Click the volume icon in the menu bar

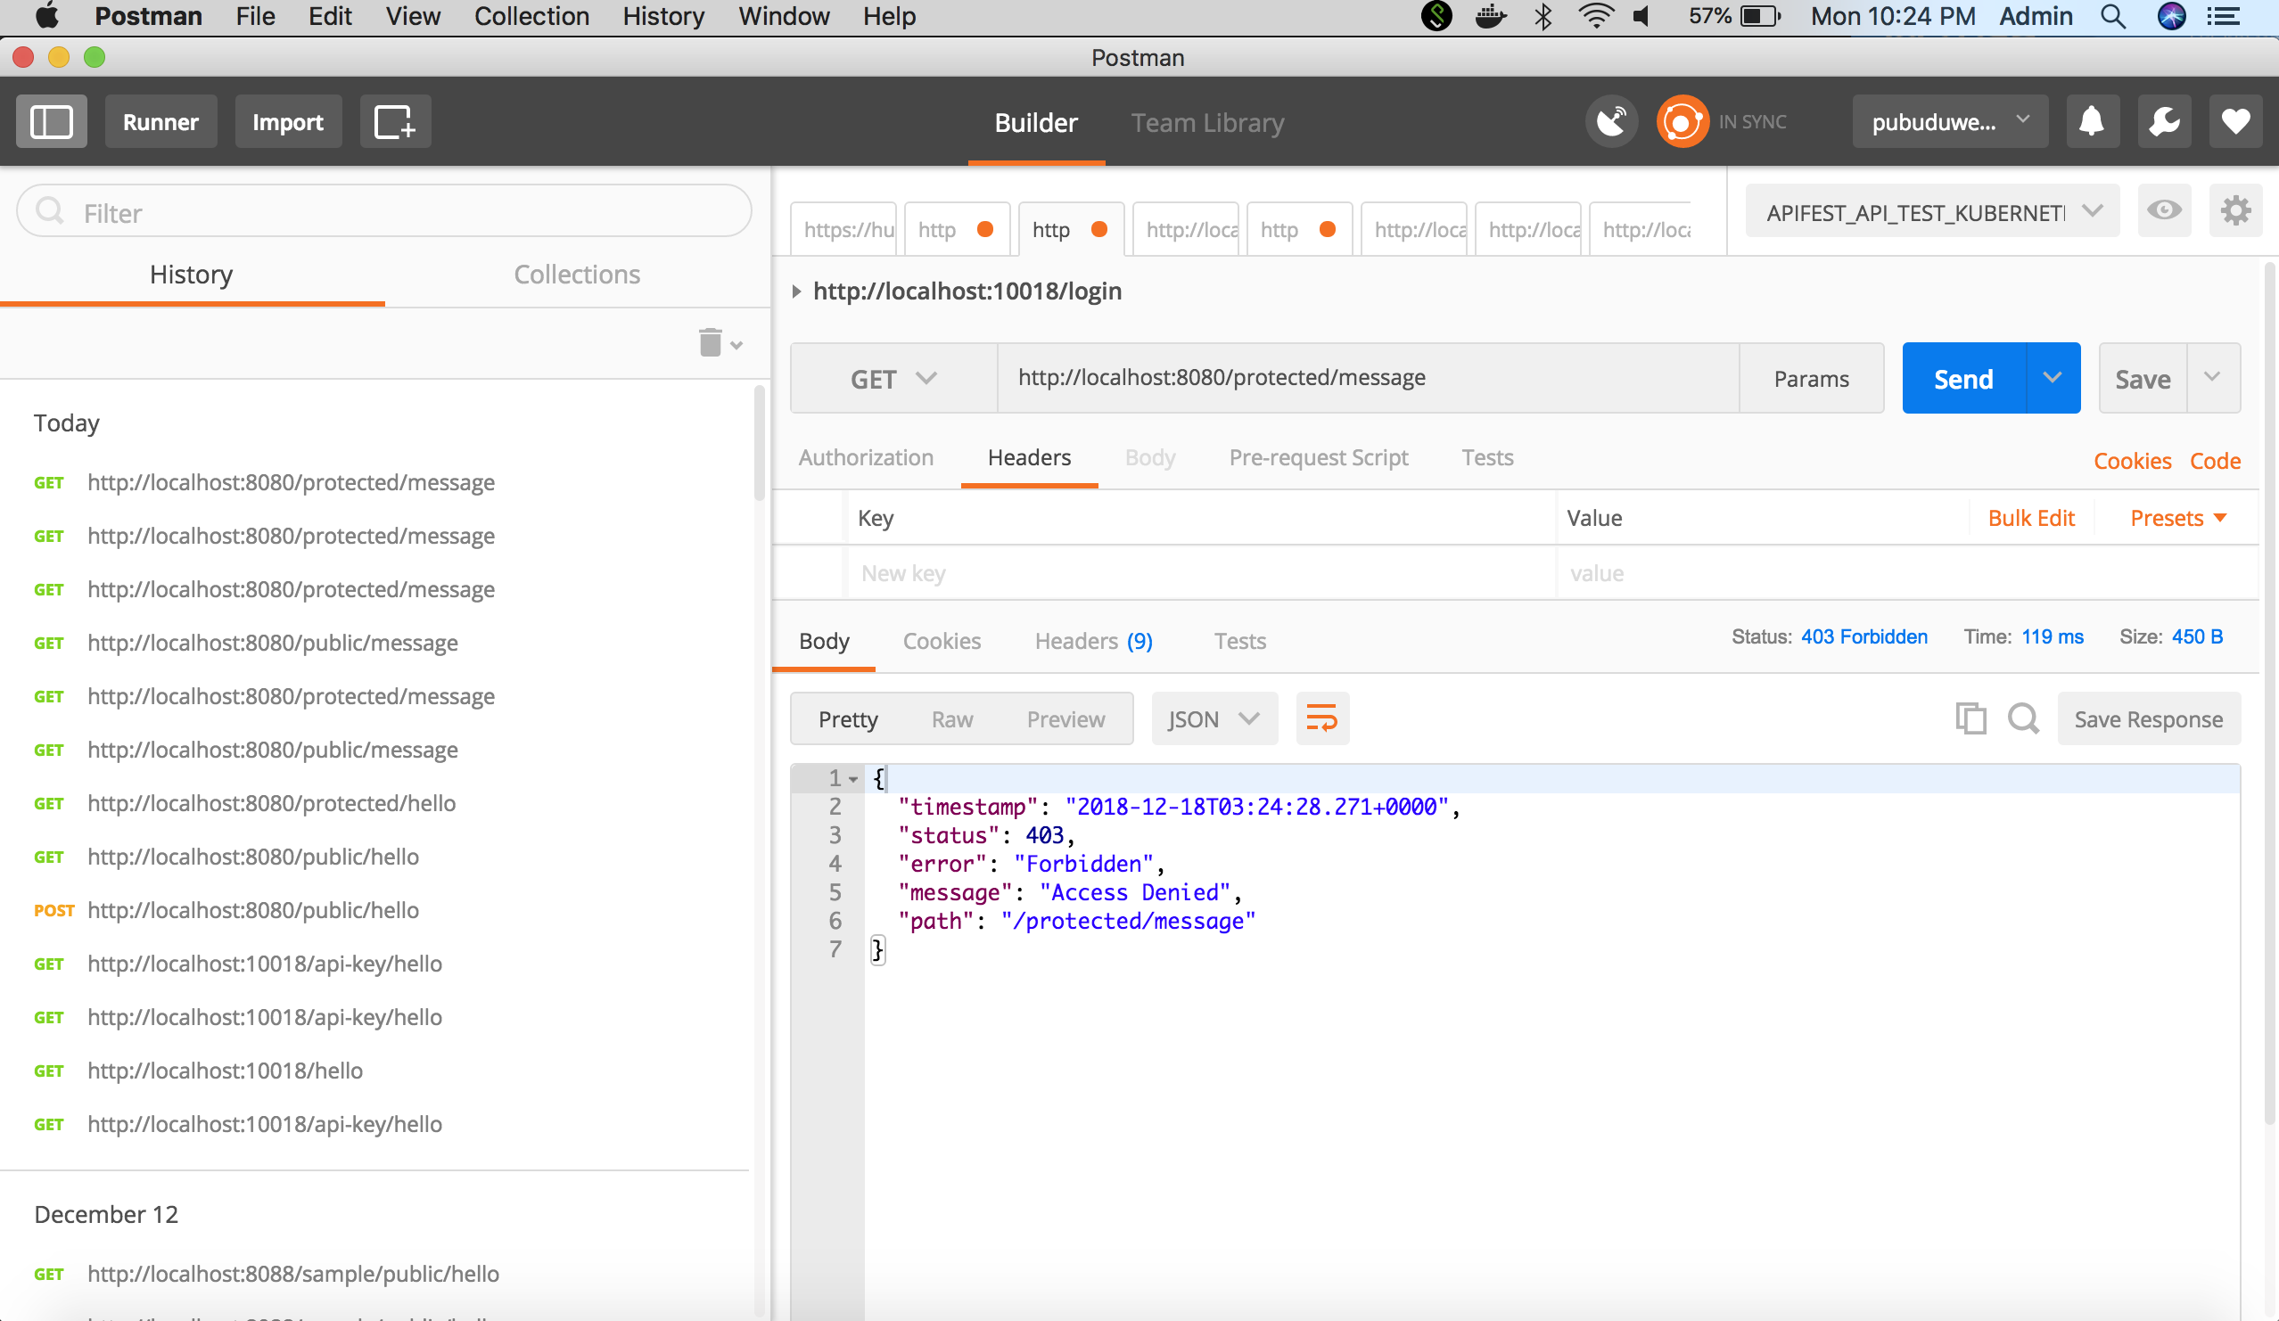tap(1641, 16)
